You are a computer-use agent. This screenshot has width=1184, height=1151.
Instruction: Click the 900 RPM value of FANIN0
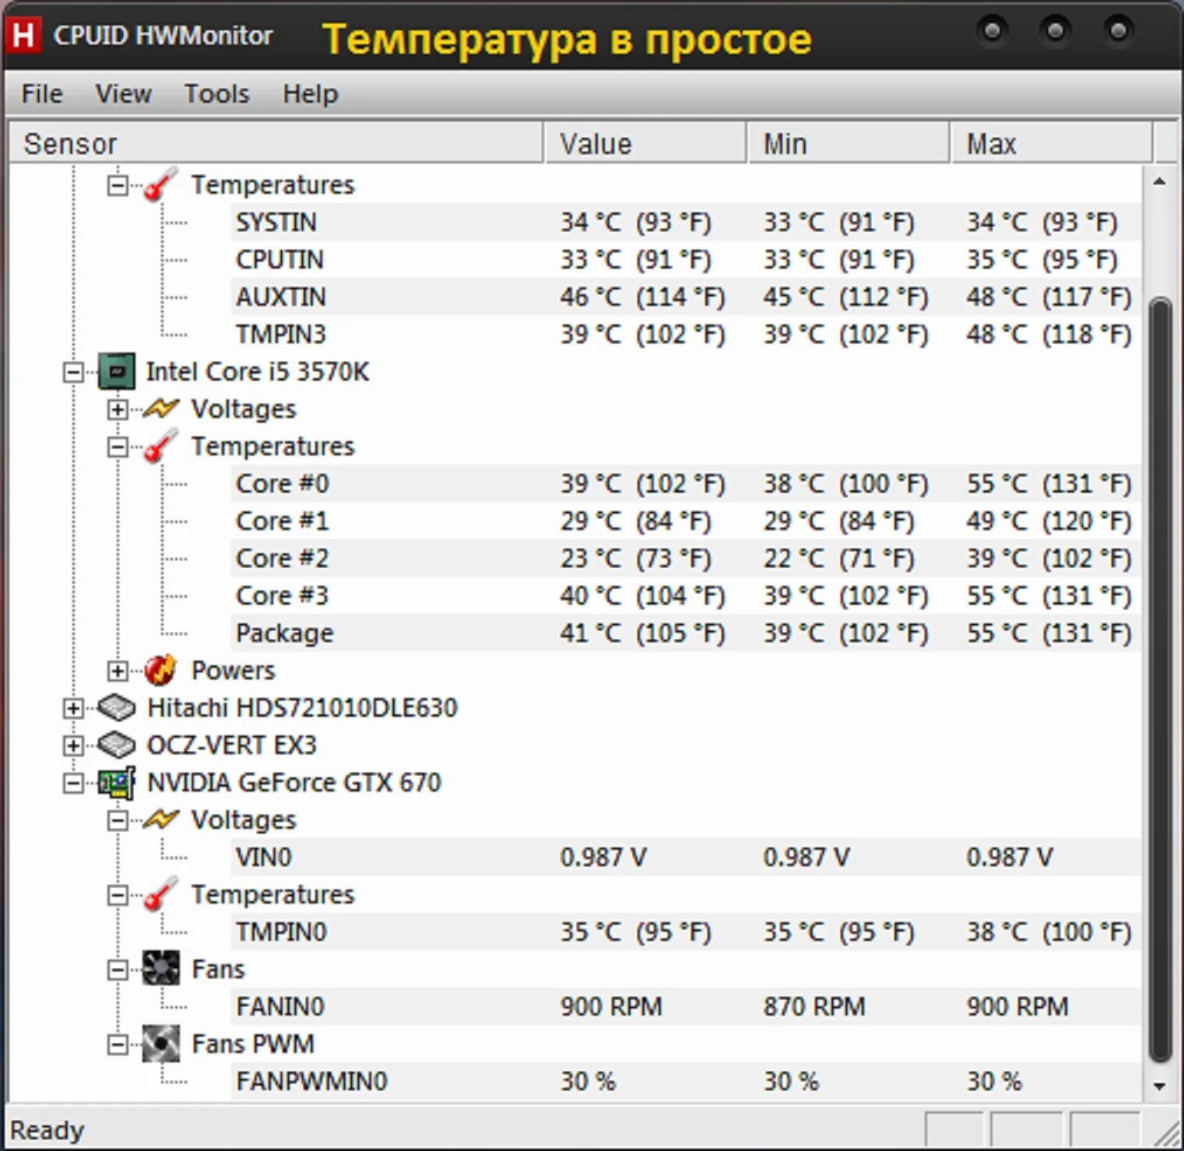pyautogui.click(x=611, y=1006)
